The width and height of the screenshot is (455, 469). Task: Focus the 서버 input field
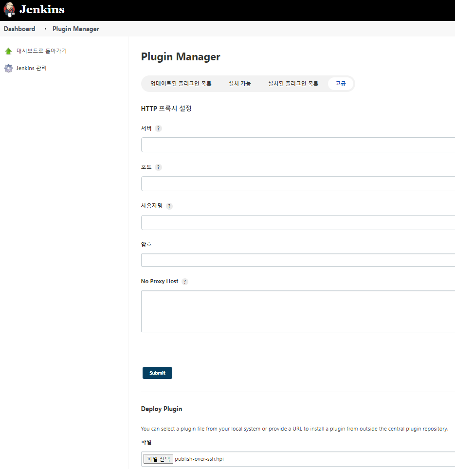coord(298,145)
